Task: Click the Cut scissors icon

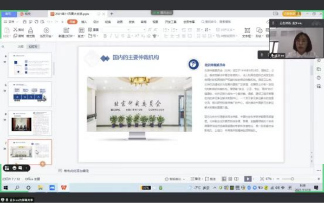Action: coord(16,30)
